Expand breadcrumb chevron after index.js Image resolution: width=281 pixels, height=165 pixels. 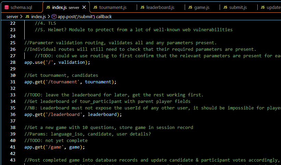click(49, 17)
